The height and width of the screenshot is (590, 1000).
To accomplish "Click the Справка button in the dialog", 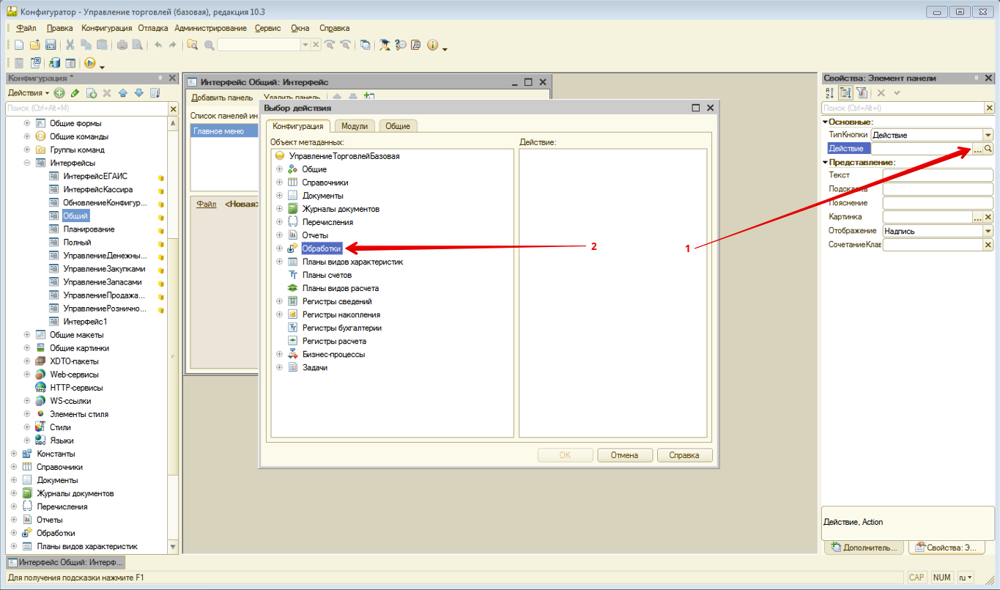I will point(684,455).
